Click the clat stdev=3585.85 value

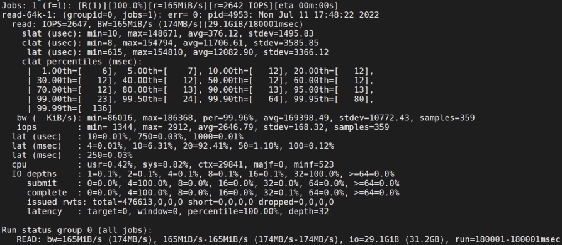(x=286, y=43)
